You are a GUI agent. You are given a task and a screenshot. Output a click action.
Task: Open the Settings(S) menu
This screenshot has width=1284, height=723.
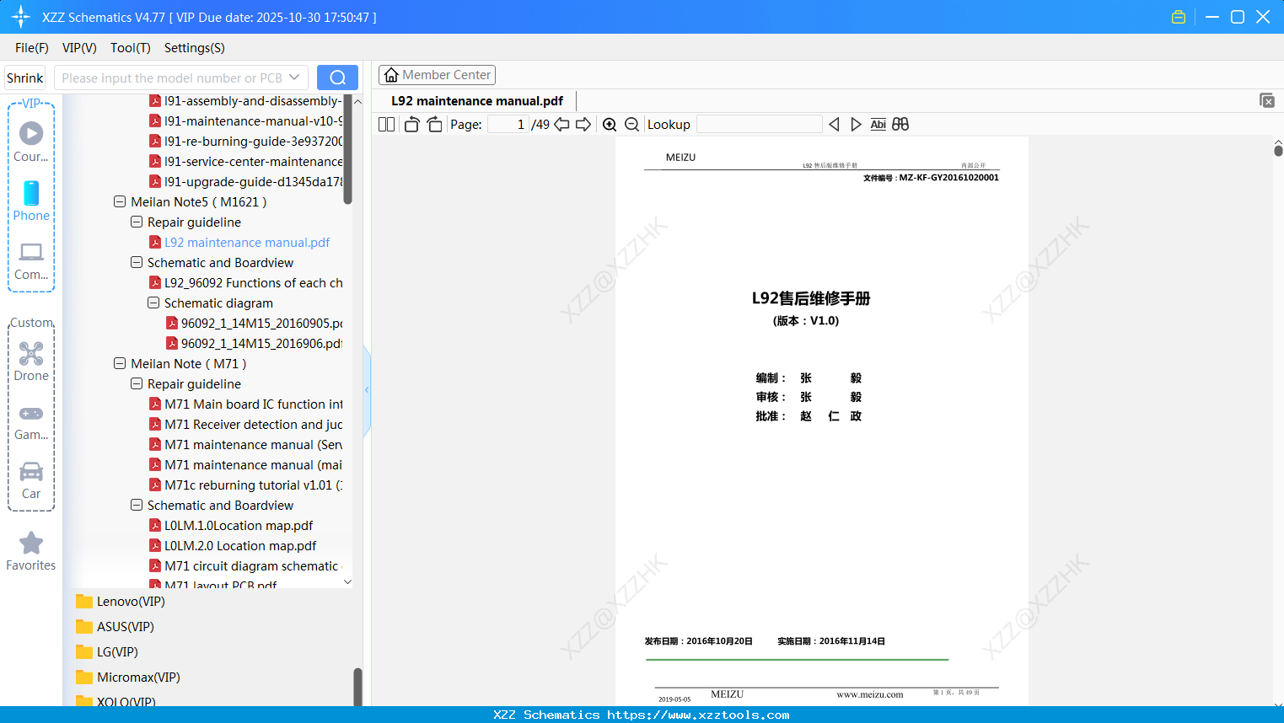pos(195,48)
